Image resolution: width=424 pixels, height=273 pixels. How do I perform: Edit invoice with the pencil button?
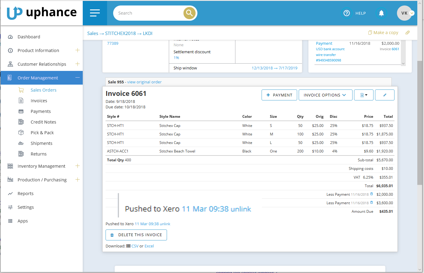[385, 95]
